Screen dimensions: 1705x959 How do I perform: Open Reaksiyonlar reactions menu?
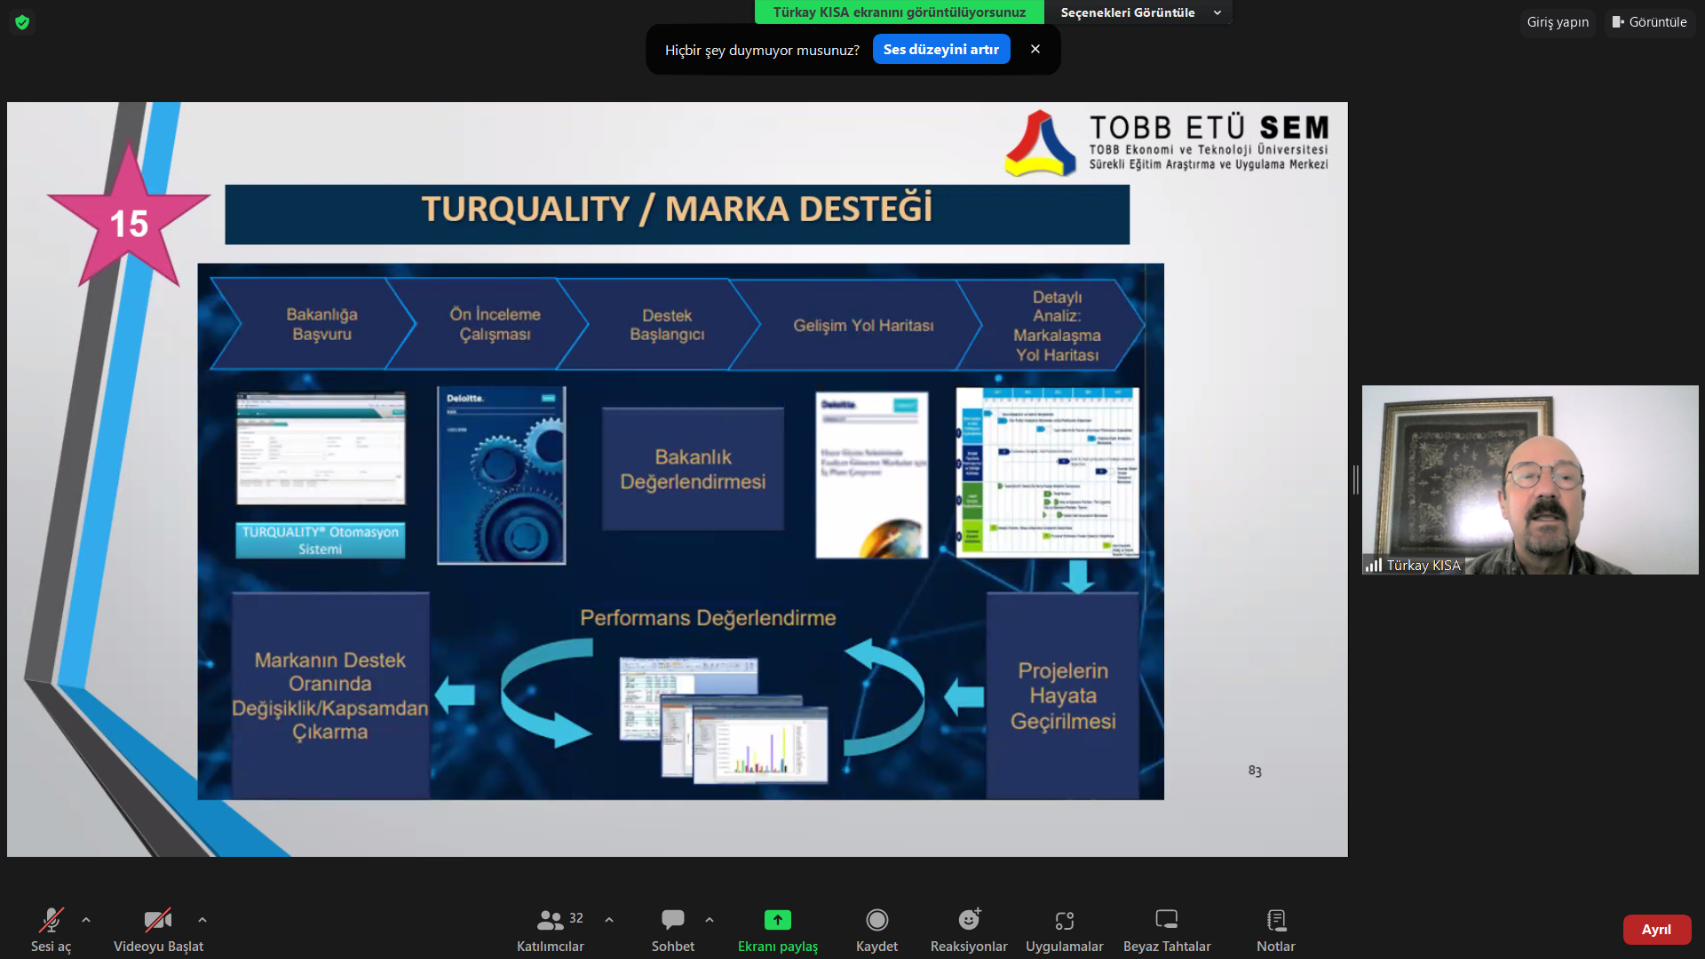click(969, 930)
